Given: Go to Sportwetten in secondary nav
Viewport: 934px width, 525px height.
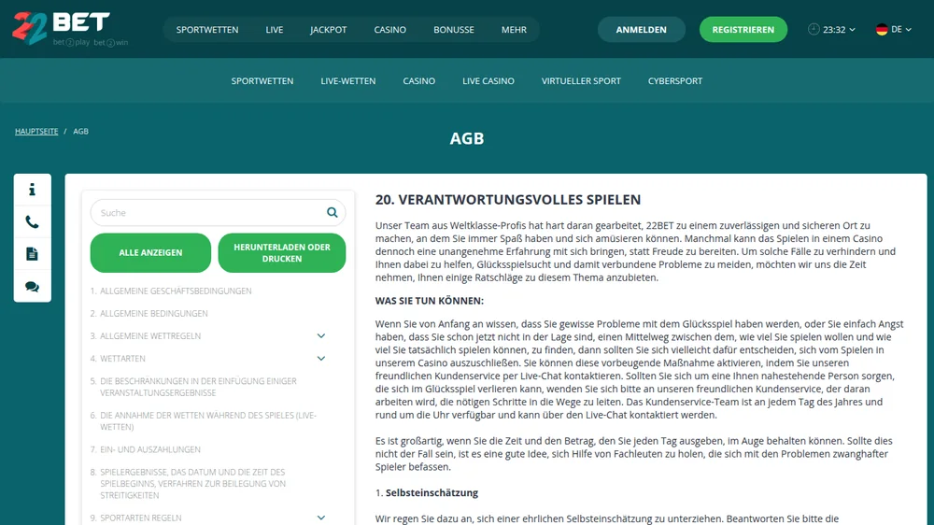Looking at the screenshot, I should (x=262, y=81).
